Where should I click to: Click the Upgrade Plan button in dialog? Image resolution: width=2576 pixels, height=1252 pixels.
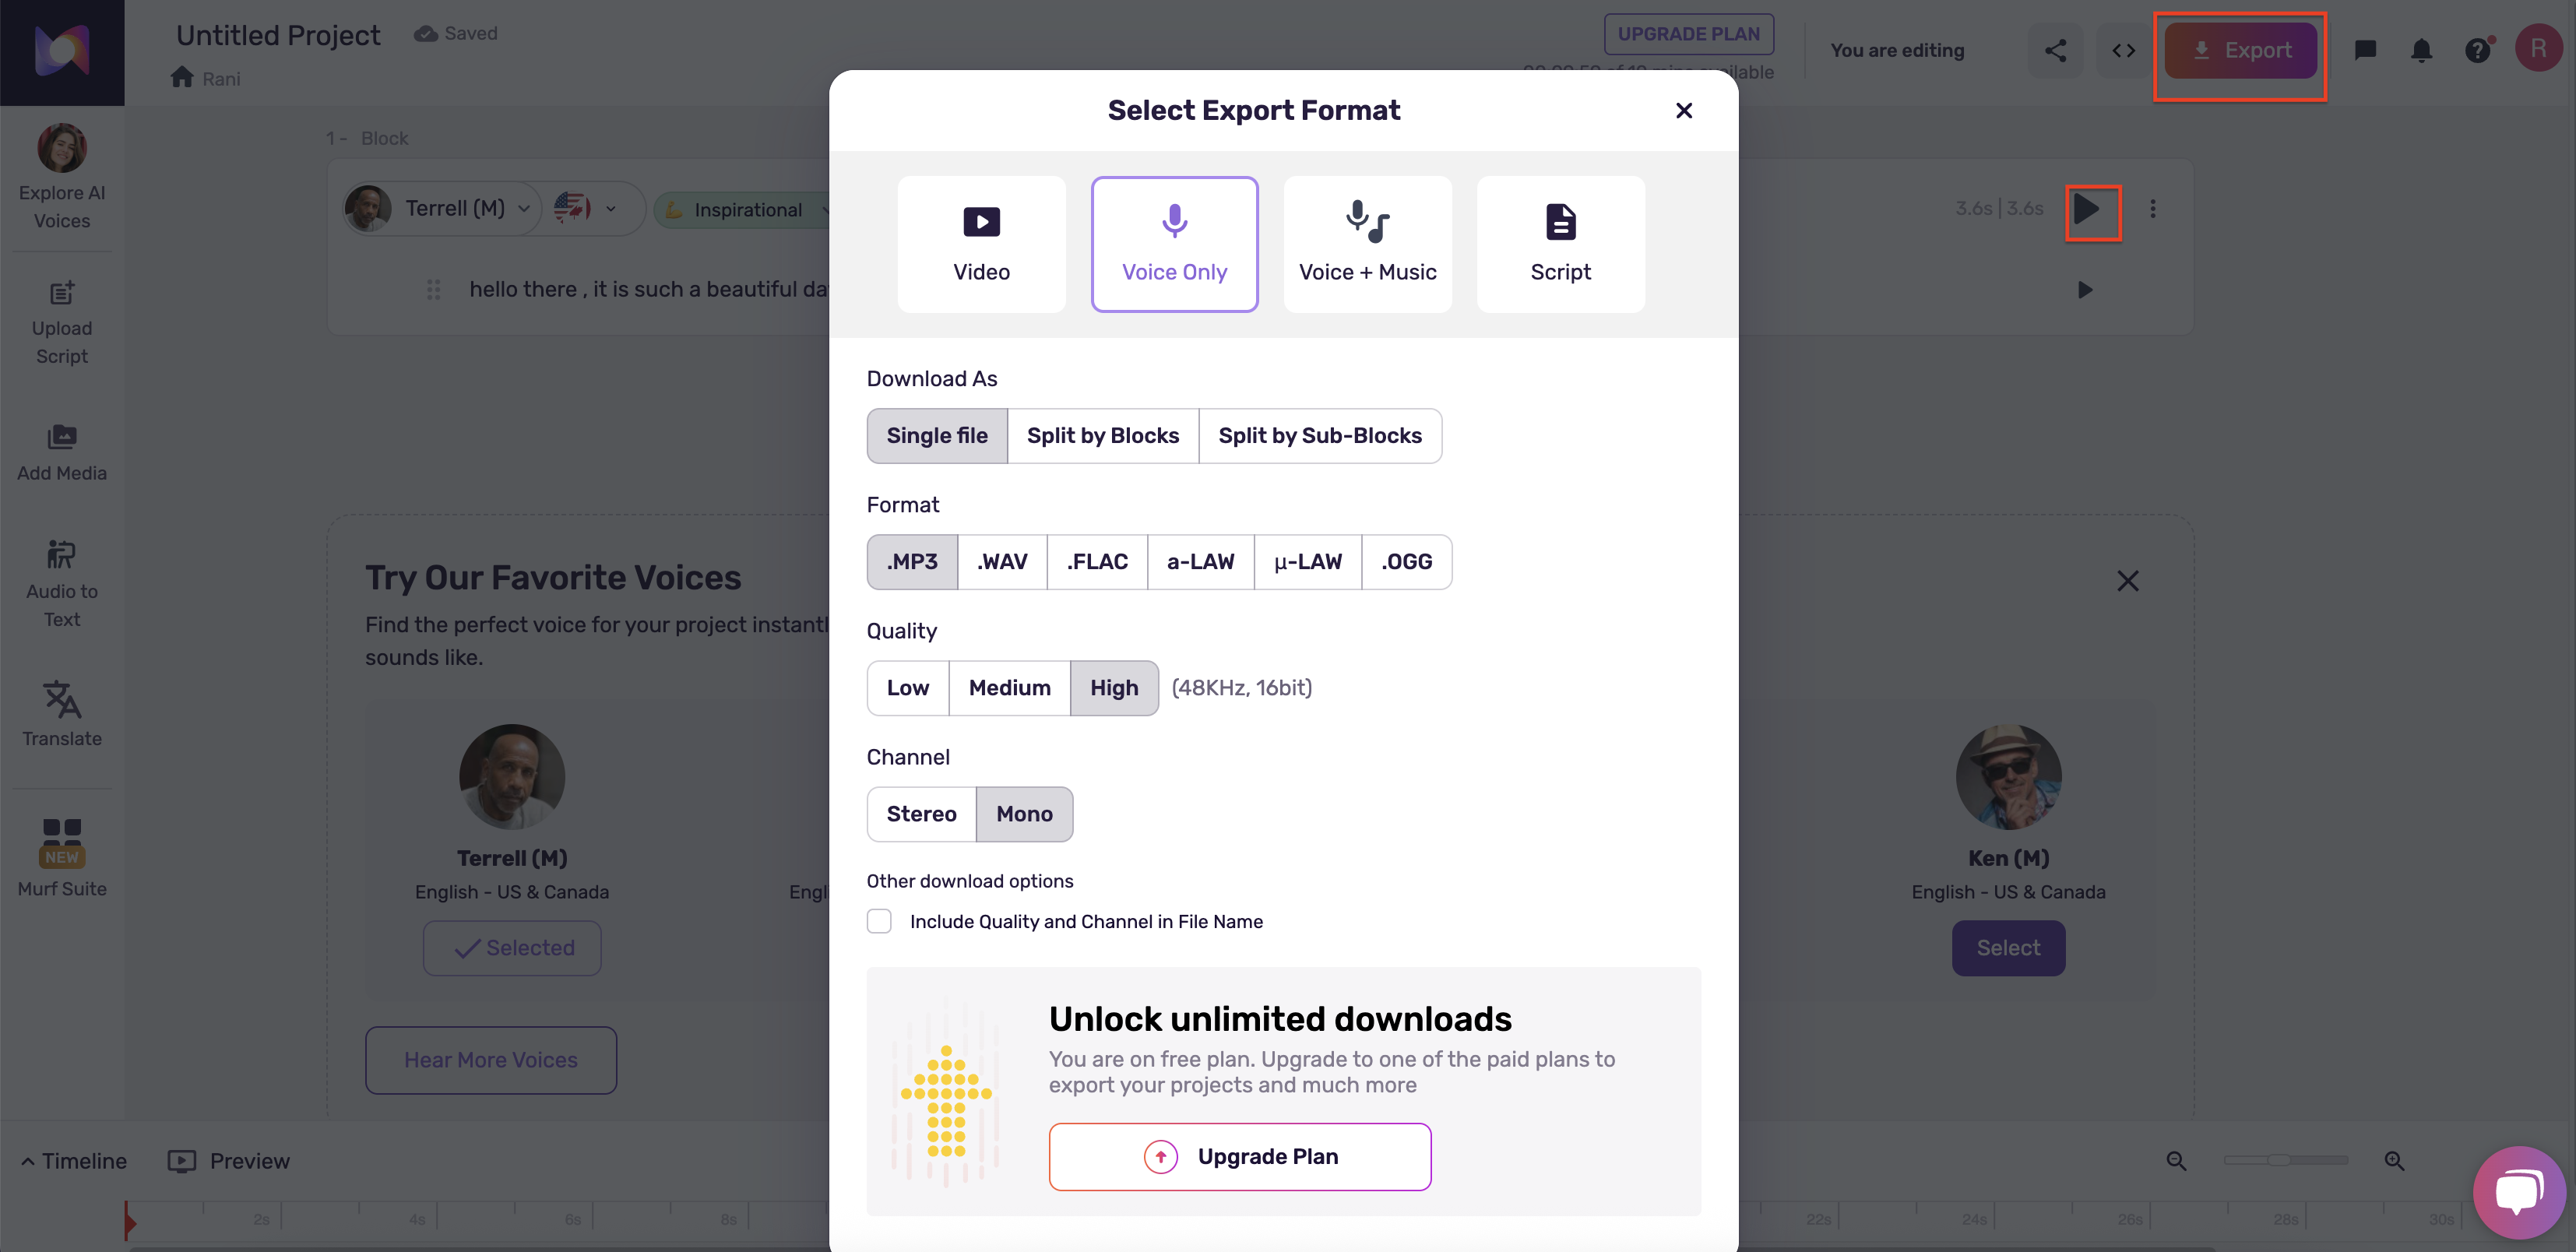(x=1240, y=1157)
